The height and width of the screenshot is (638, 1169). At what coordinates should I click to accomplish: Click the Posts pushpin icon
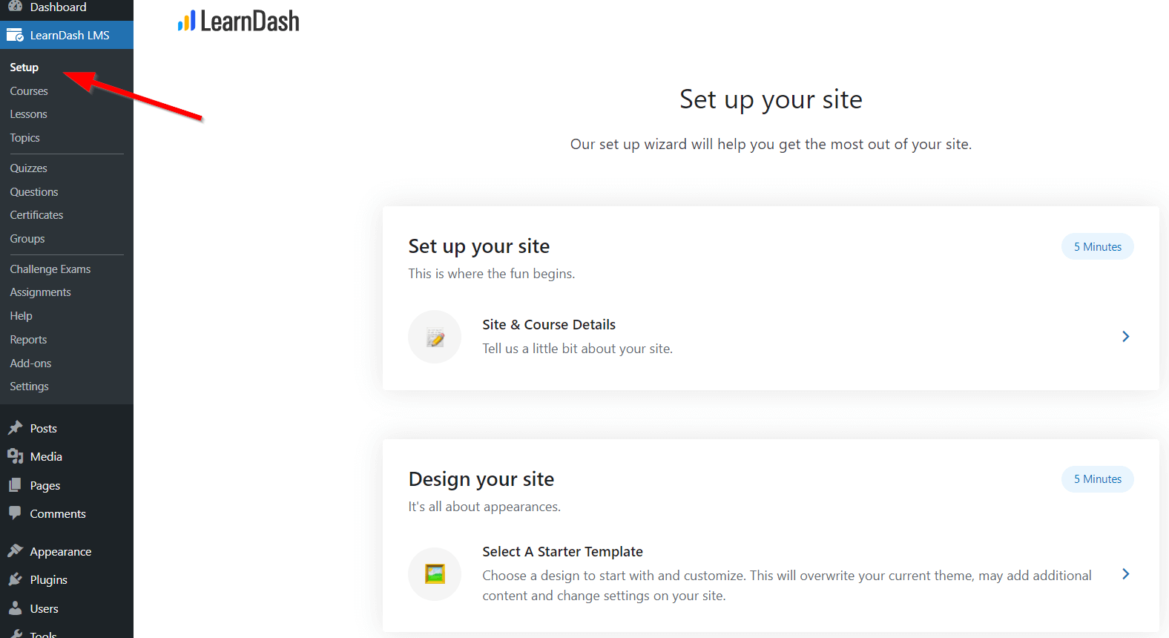pyautogui.click(x=15, y=428)
